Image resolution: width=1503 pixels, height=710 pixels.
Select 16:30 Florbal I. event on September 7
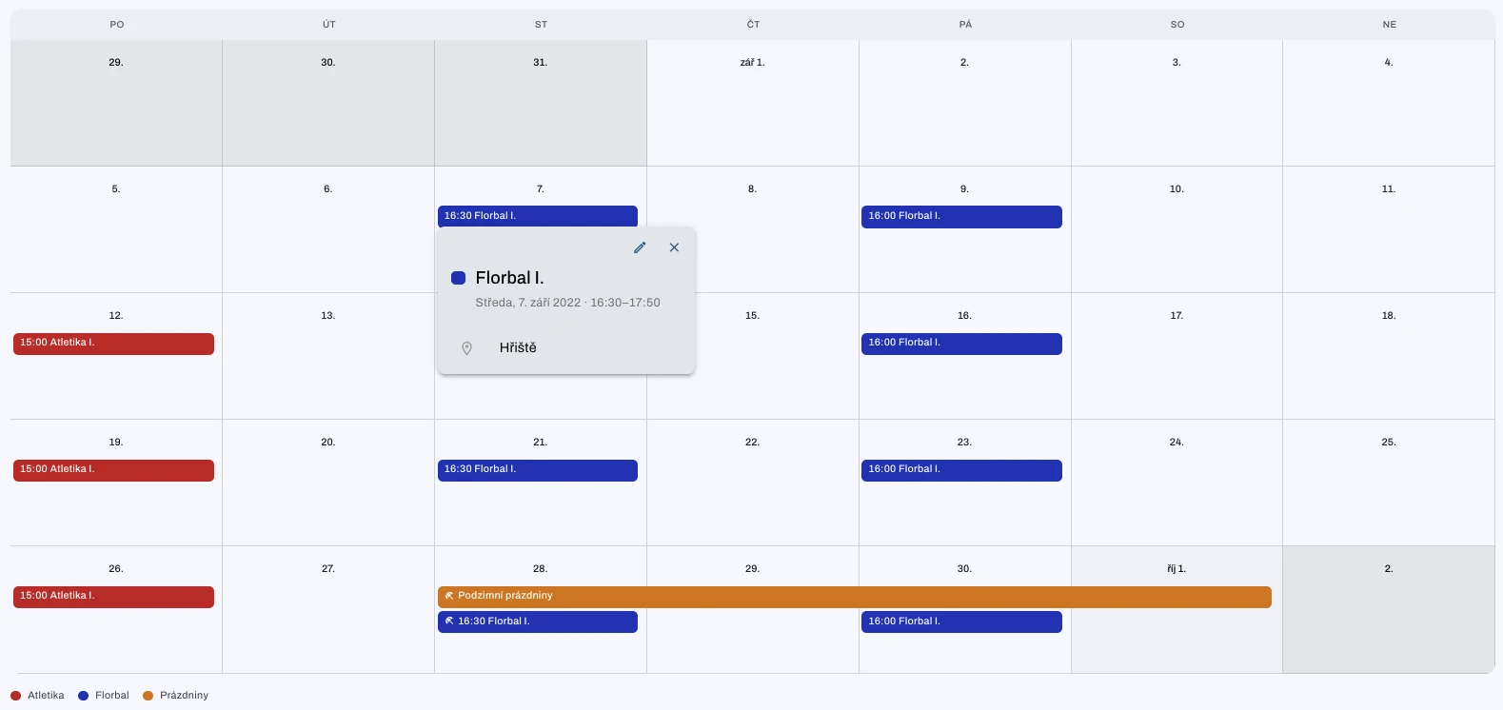coord(538,216)
